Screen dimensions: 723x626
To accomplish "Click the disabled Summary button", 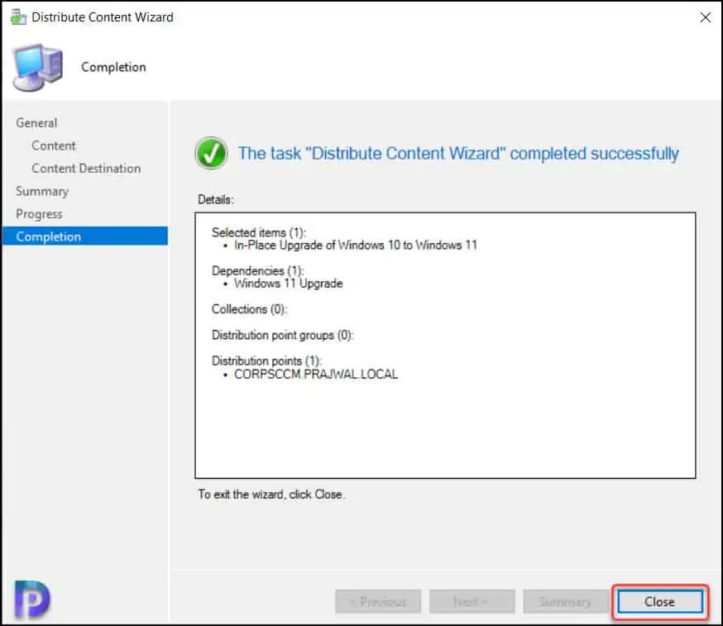I will pos(566,601).
